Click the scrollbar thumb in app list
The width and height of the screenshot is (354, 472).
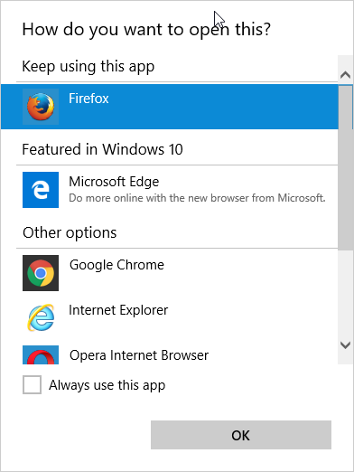(x=345, y=167)
